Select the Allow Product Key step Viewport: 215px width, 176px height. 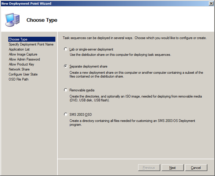(x=21, y=64)
